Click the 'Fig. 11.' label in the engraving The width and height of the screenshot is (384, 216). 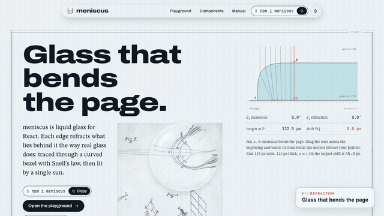173,195
